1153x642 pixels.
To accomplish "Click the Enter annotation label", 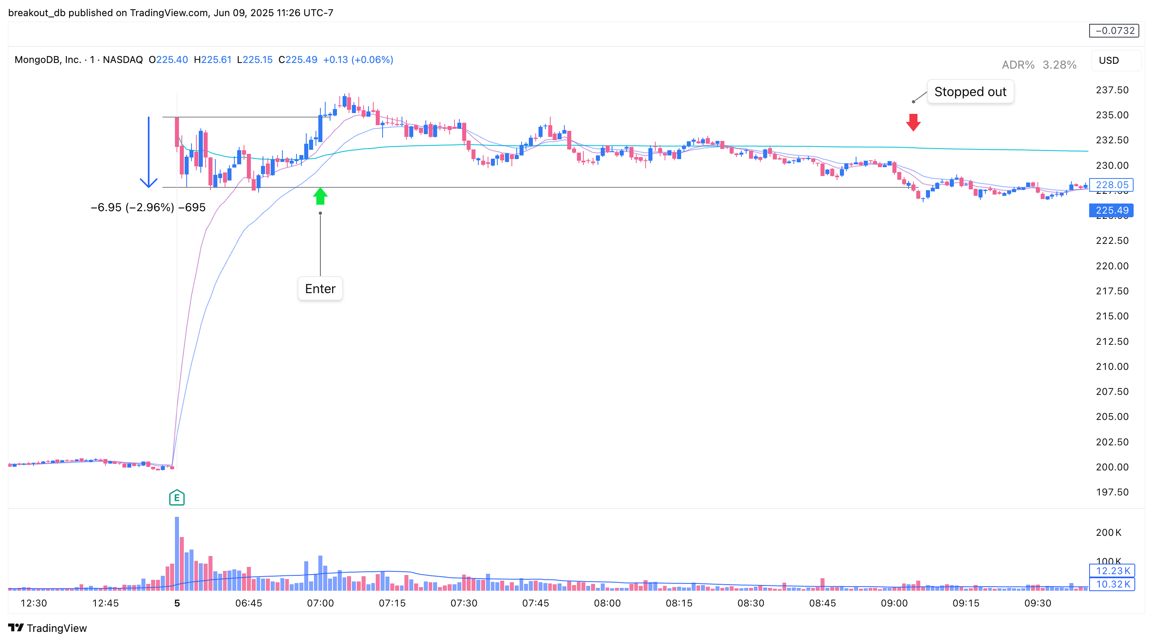I will point(320,289).
